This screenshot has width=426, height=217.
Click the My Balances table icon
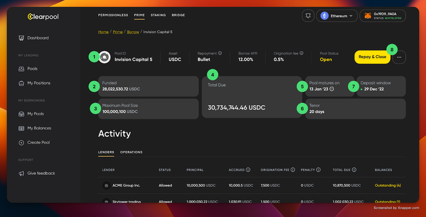(21, 128)
